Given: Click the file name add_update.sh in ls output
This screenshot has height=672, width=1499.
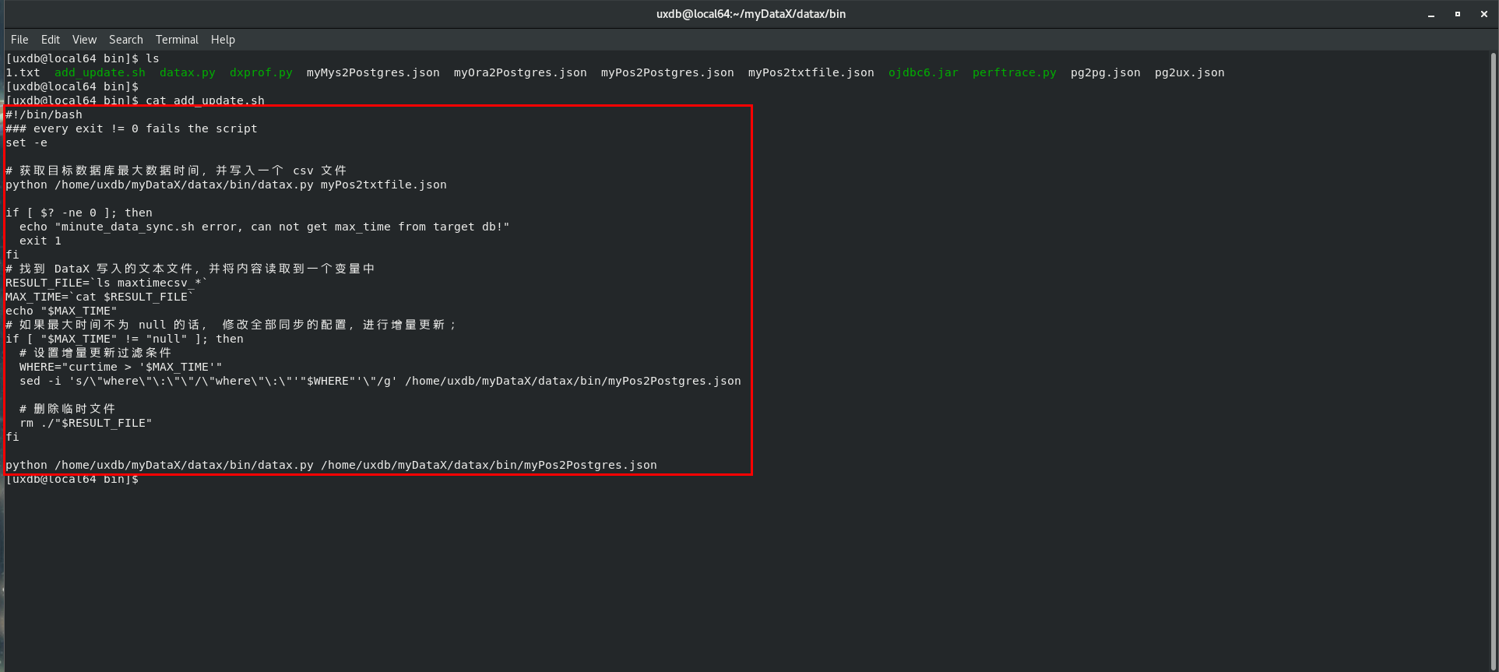Looking at the screenshot, I should [100, 72].
